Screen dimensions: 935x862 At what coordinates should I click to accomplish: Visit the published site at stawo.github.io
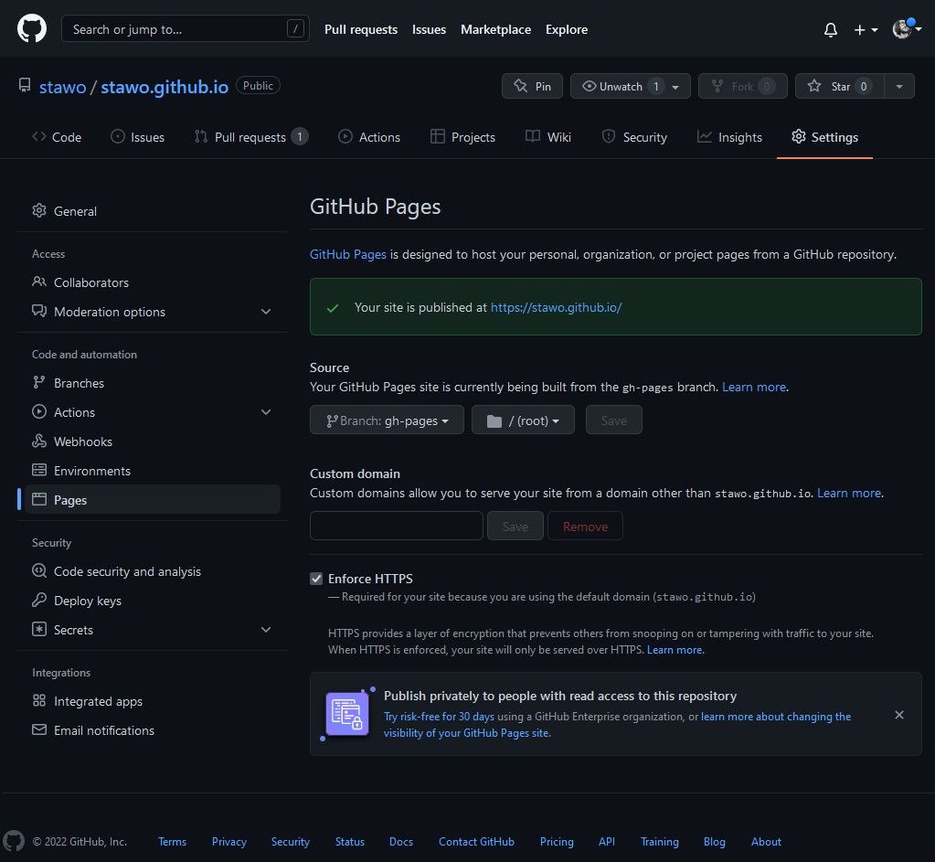coord(556,307)
